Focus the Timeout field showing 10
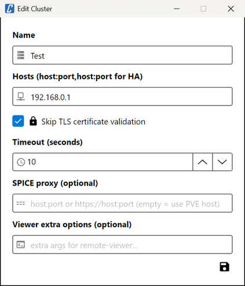The height and width of the screenshot is (286, 245). click(x=103, y=162)
